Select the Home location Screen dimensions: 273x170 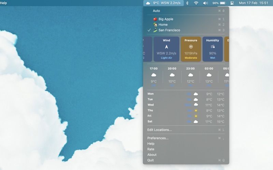tap(186, 24)
